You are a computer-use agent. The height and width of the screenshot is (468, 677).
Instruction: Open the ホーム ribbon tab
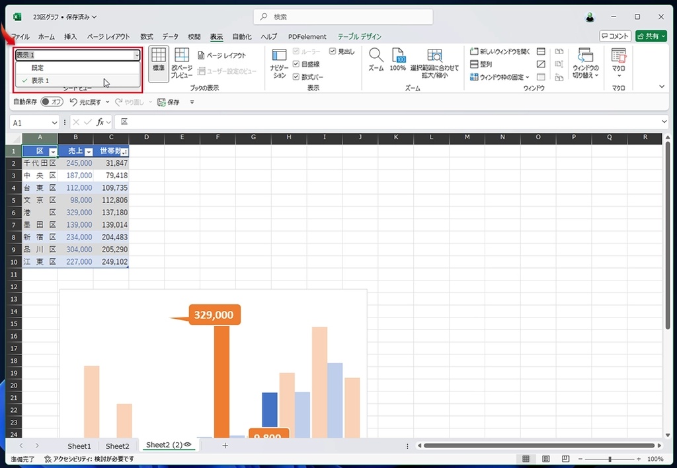[47, 36]
